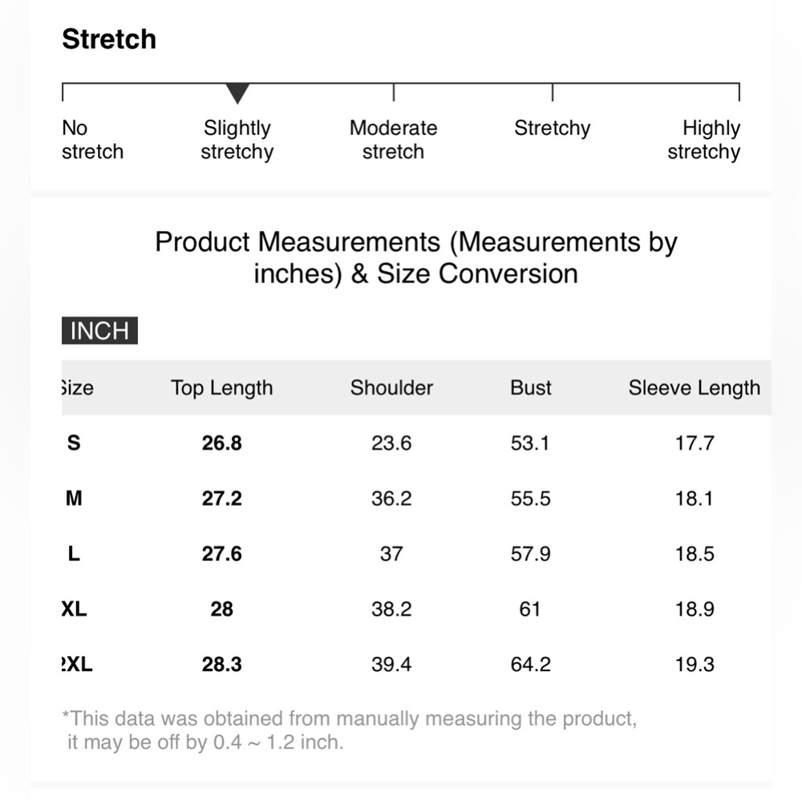This screenshot has height=802, width=802.
Task: Click the 26.8 top length value
Action: (x=221, y=443)
